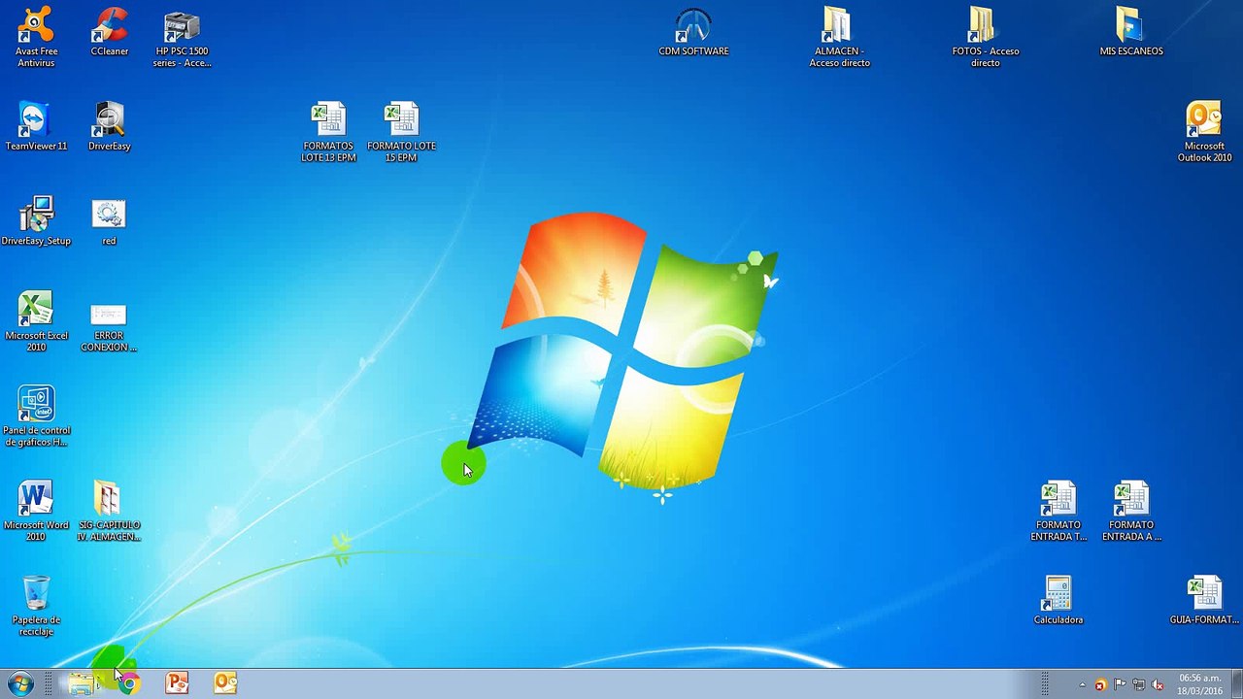The width and height of the screenshot is (1243, 699).
Task: Select the CDM SOFTWARE desktop shortcut
Action: (693, 31)
